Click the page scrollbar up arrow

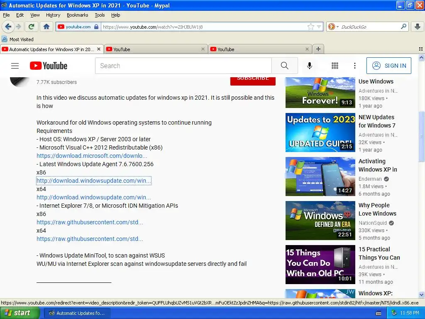(x=421, y=57)
